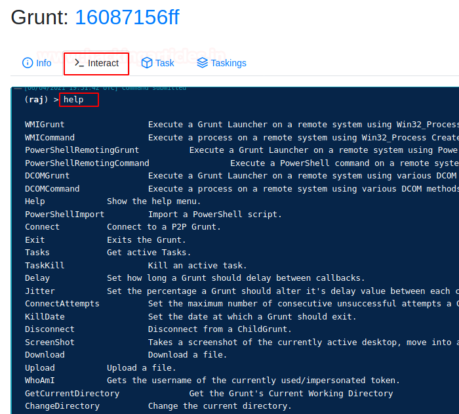Click 'Connect to a P2P Grunt.' description
459x414 pixels.
(164, 227)
